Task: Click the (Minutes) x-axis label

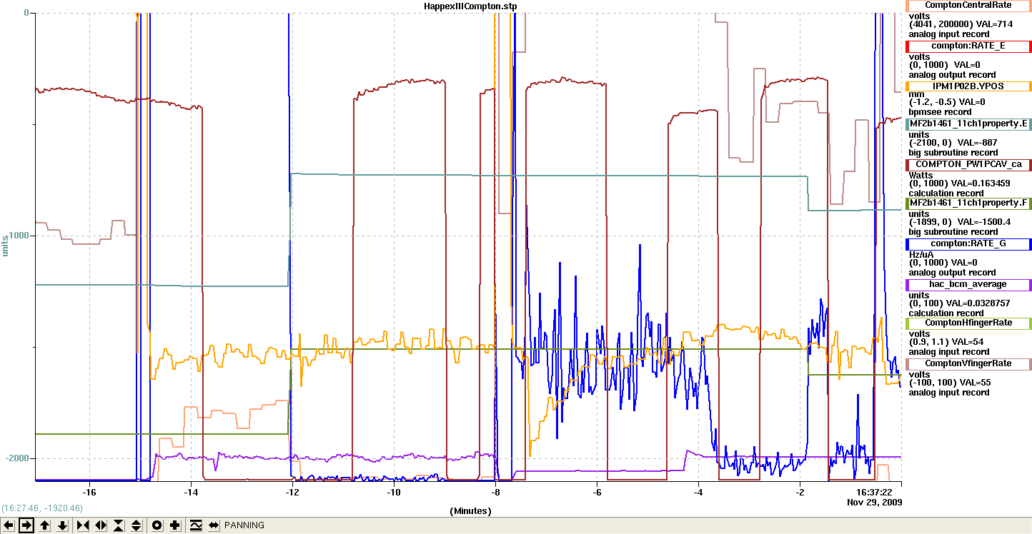Action: click(470, 511)
